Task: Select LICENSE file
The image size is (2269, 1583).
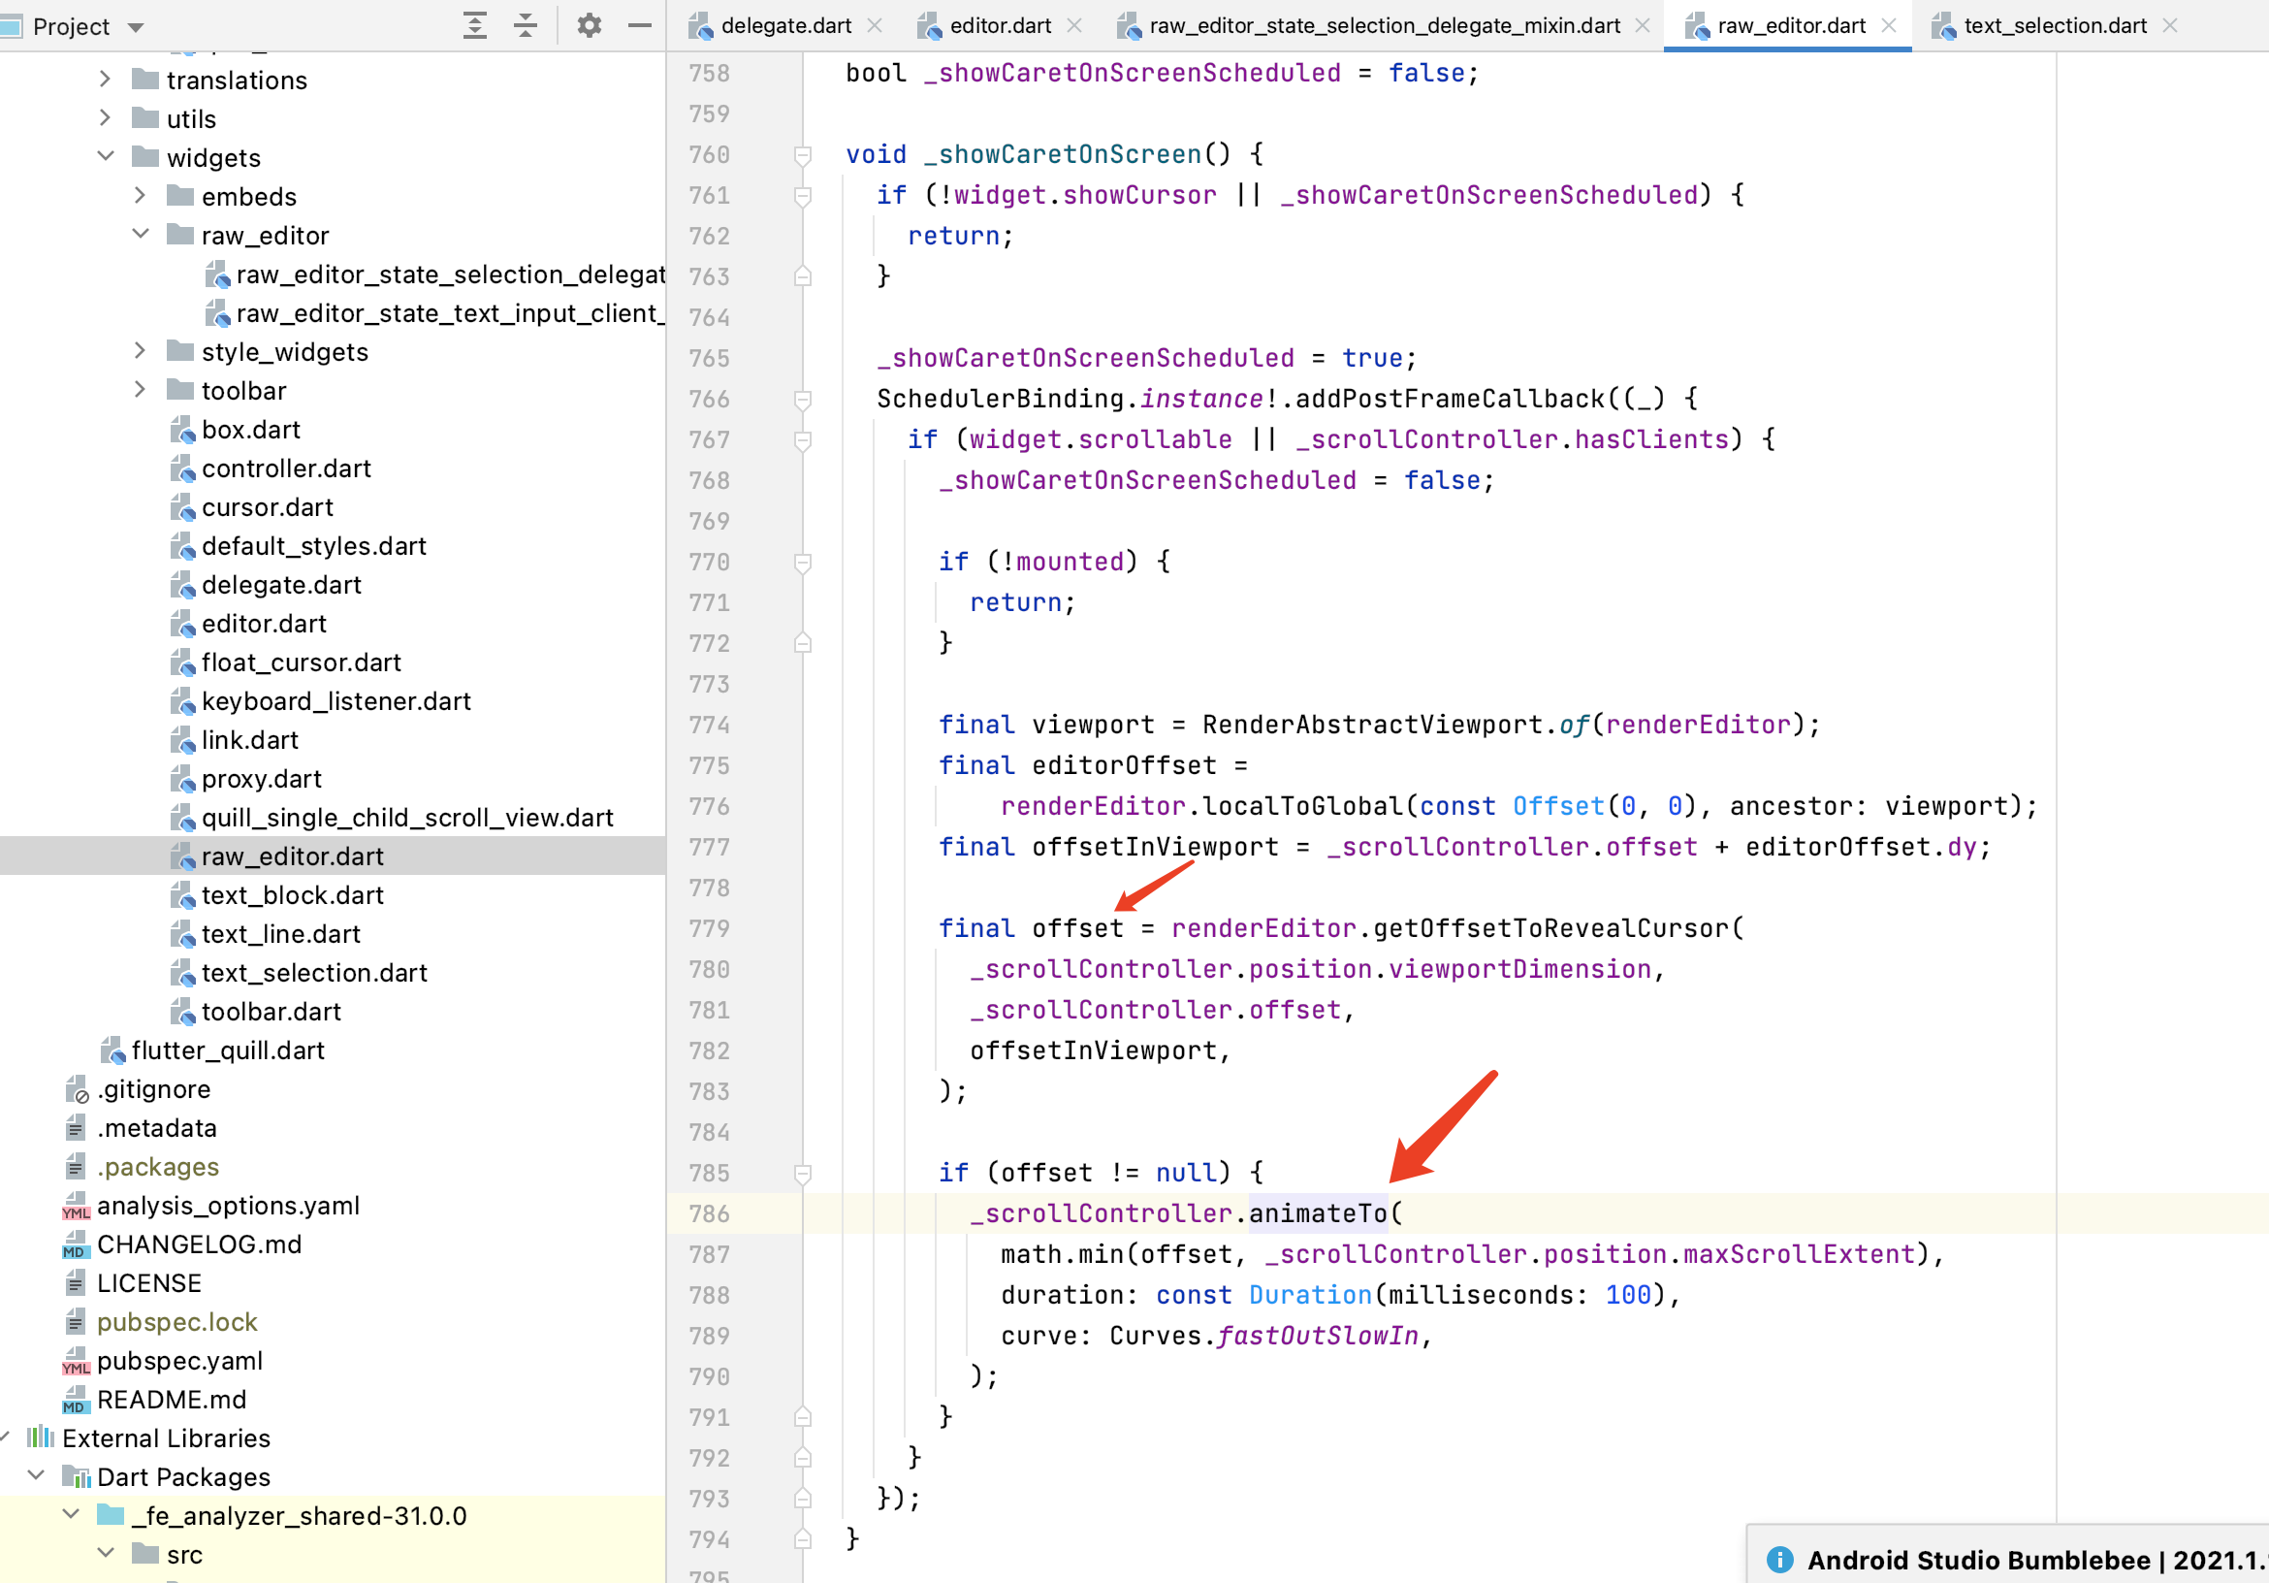Action: coord(148,1282)
